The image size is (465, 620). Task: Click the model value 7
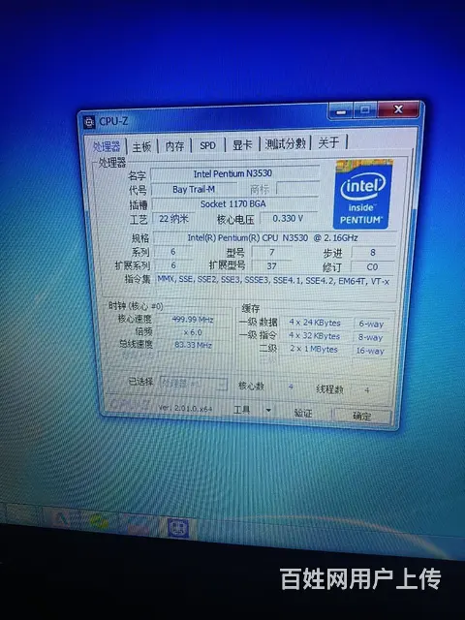point(271,252)
